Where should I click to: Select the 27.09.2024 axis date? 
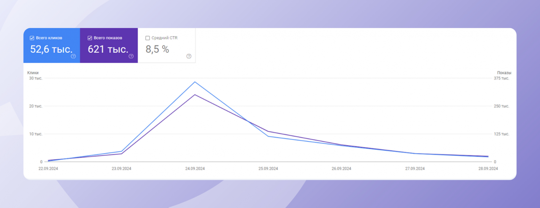tap(415, 169)
